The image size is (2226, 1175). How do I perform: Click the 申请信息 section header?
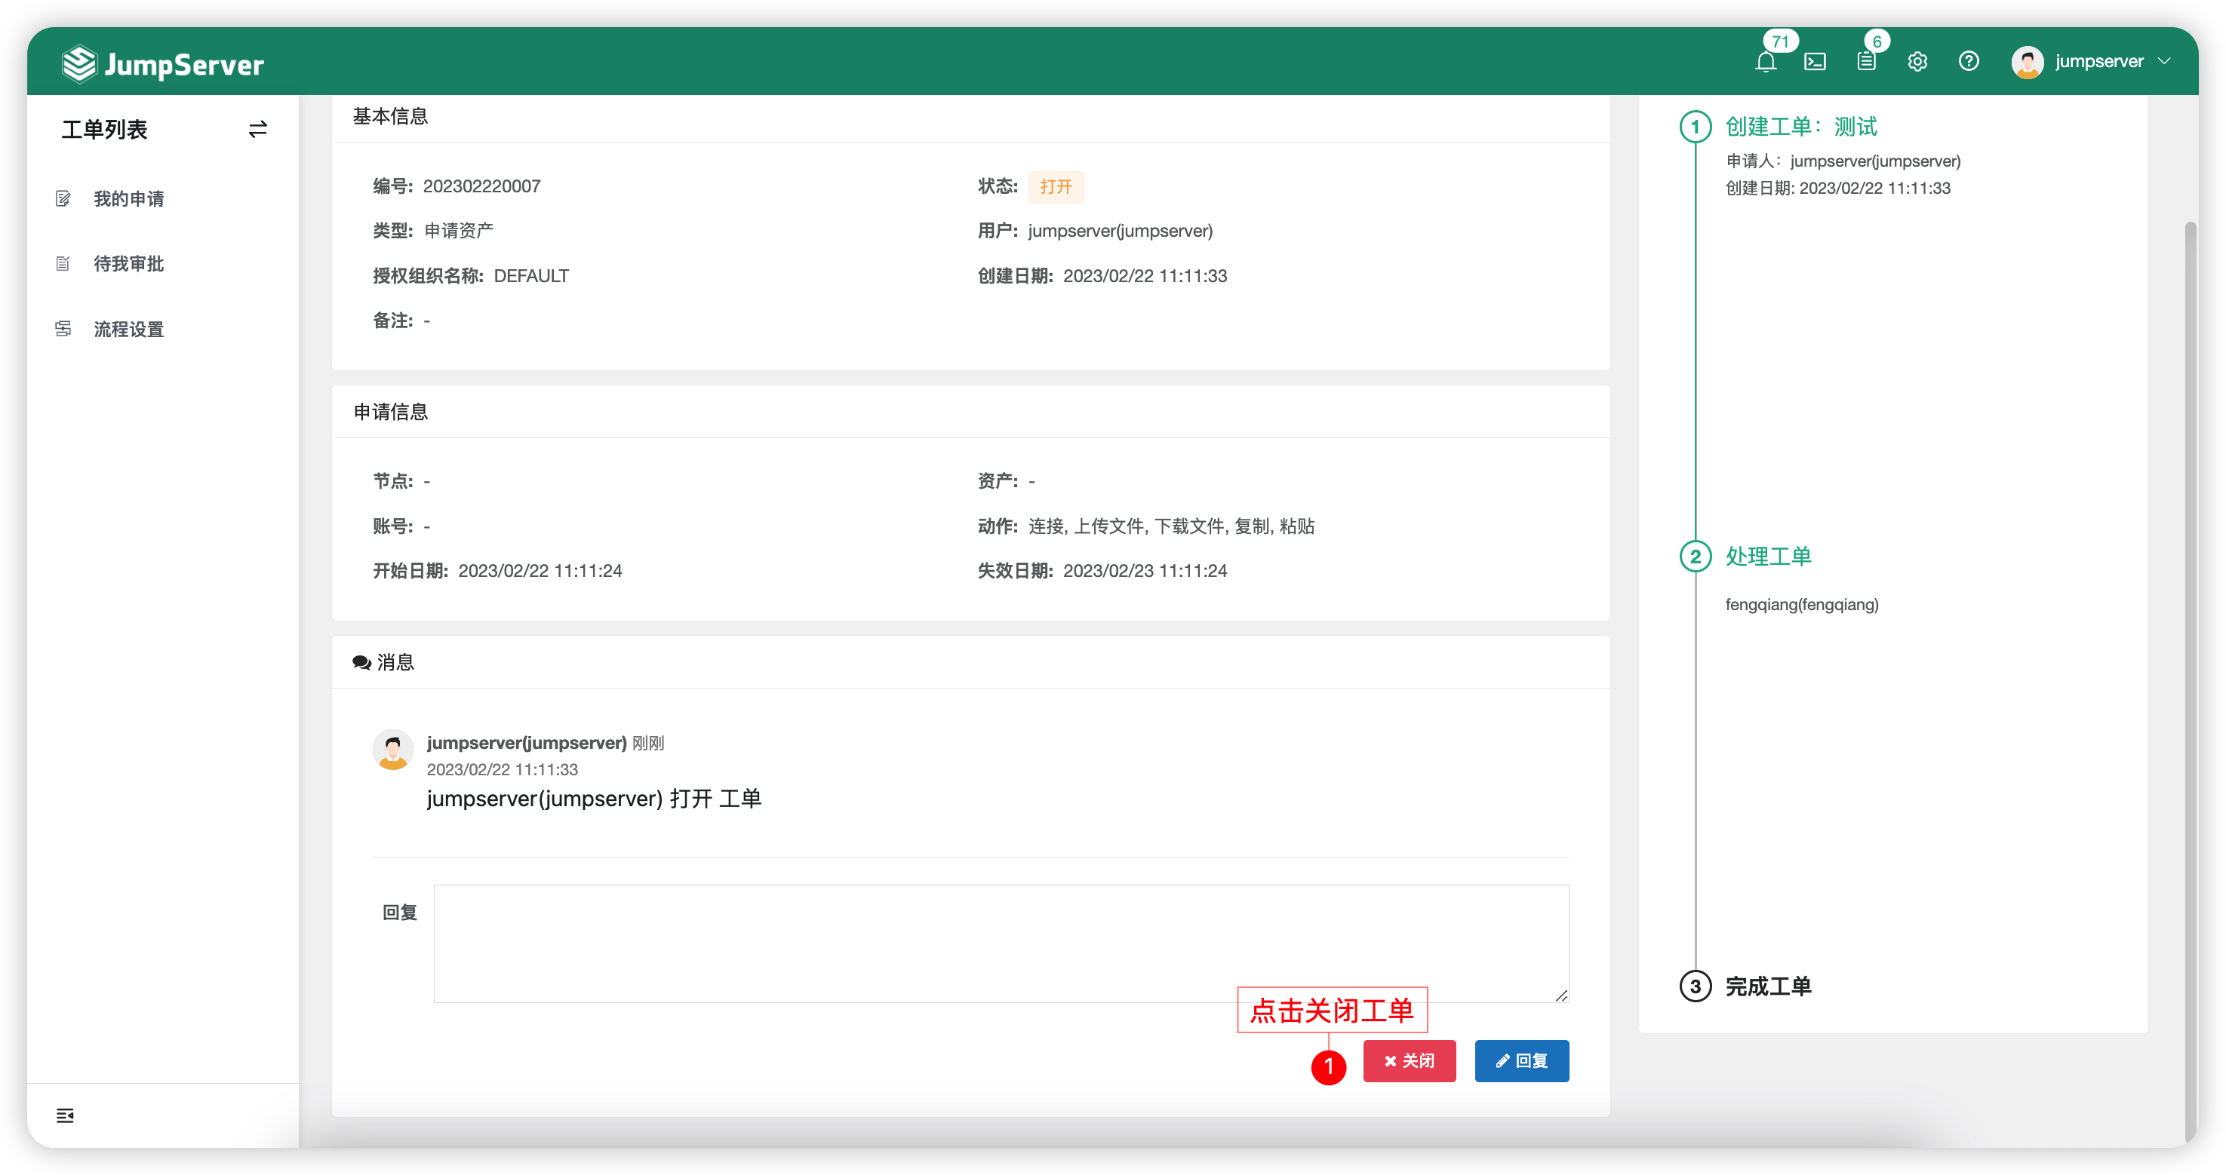tap(389, 411)
